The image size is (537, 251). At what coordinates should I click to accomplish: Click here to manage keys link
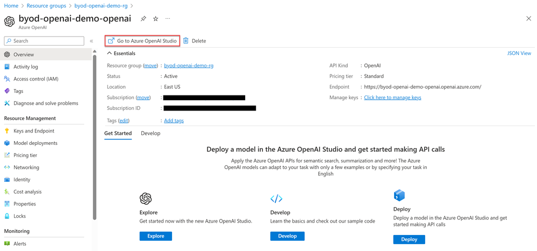(x=392, y=98)
